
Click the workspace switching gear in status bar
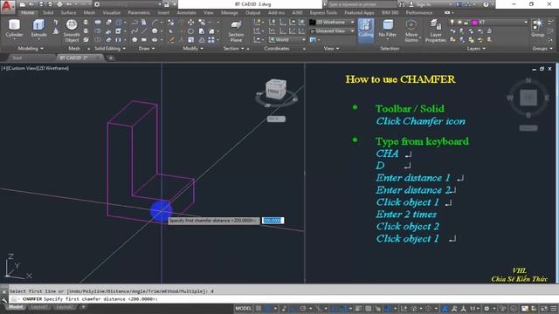coord(487,308)
